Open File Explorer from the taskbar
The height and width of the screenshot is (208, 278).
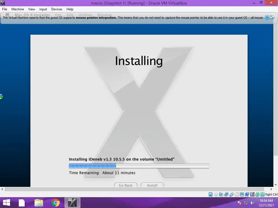pos(39,203)
